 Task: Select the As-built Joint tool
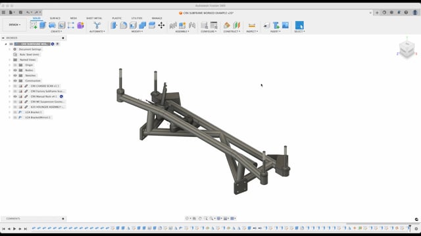point(191,25)
